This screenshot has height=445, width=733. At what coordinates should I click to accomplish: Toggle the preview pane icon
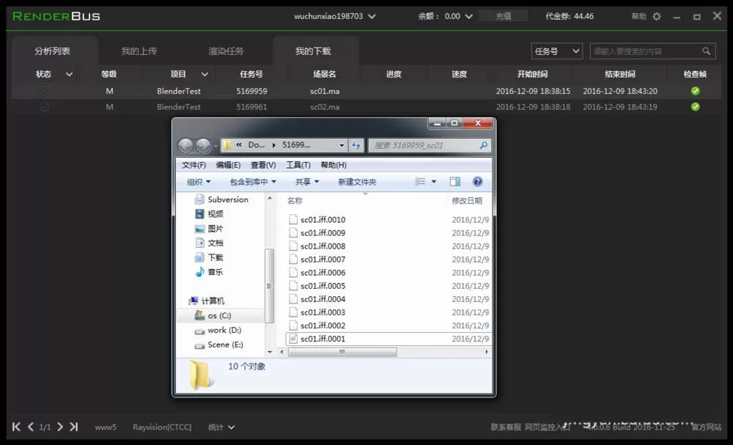455,181
